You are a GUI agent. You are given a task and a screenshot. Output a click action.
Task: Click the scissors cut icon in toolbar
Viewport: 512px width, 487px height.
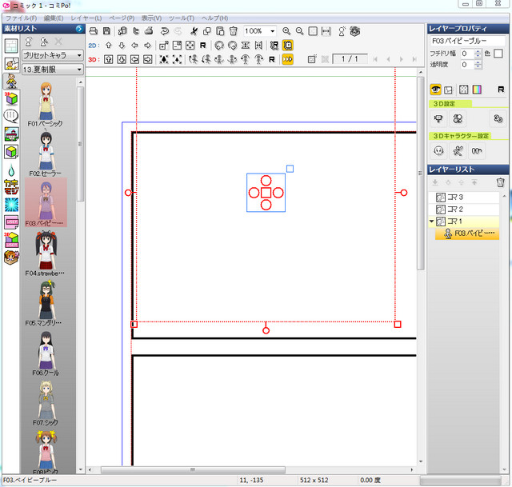(x=194, y=30)
